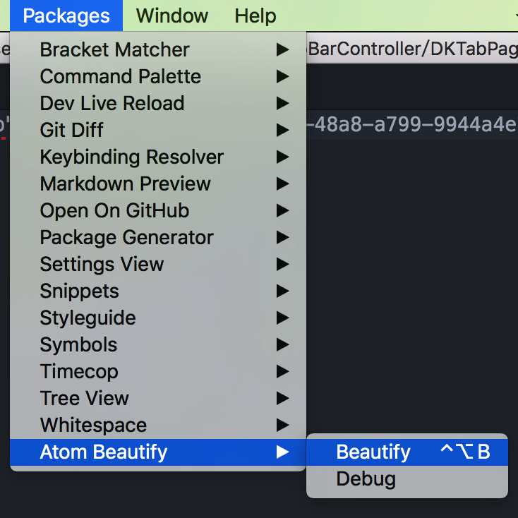
Task: Select Symbols menu entry
Action: (x=158, y=344)
